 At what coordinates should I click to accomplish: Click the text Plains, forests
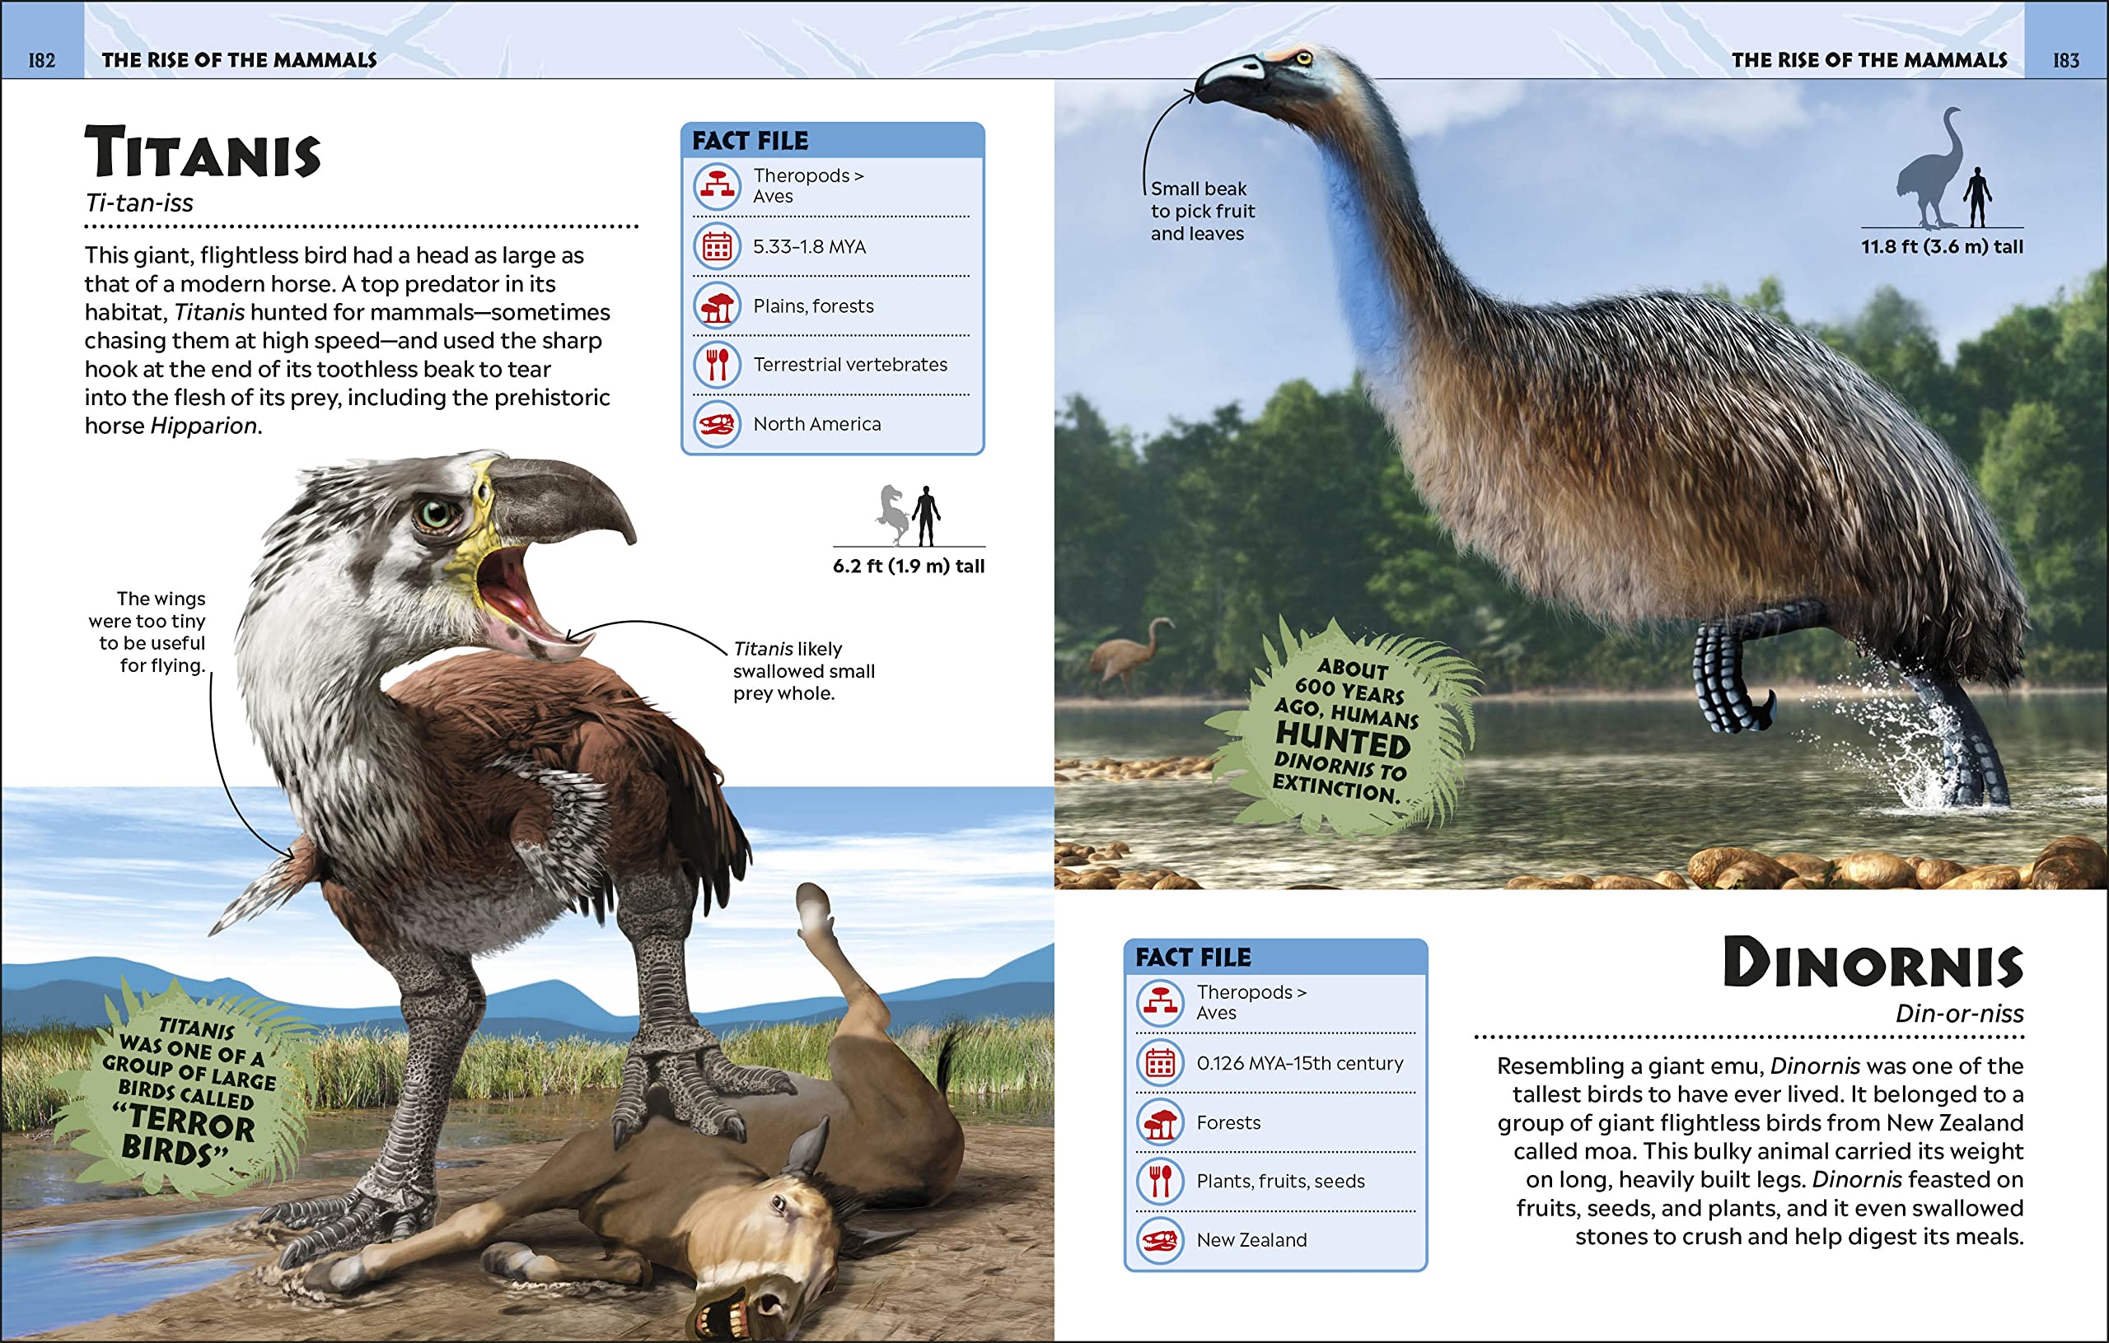point(814,305)
